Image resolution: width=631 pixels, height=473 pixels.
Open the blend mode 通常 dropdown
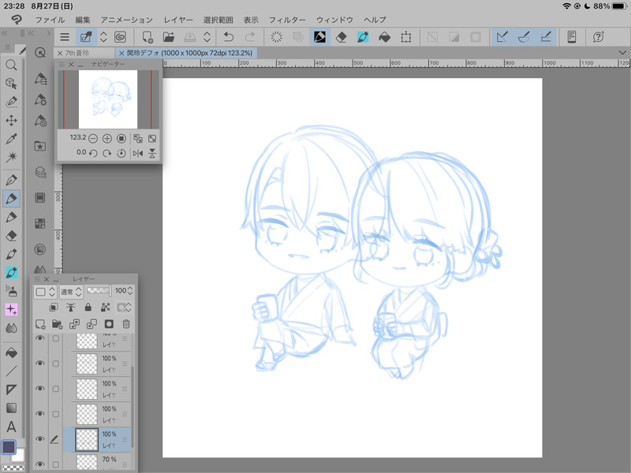(71, 292)
